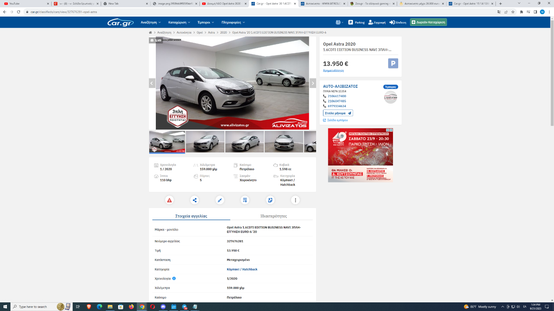The height and width of the screenshot is (311, 554).
Task: Open new browser tab with plus button
Action: (x=500, y=3)
